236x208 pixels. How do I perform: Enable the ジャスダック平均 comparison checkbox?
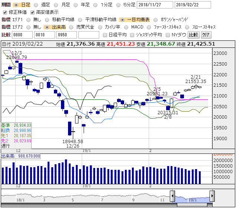(132, 35)
